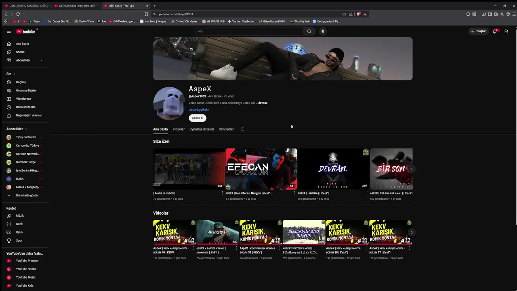Subscribe with the Abone ol button
517x291 pixels.
click(198, 118)
